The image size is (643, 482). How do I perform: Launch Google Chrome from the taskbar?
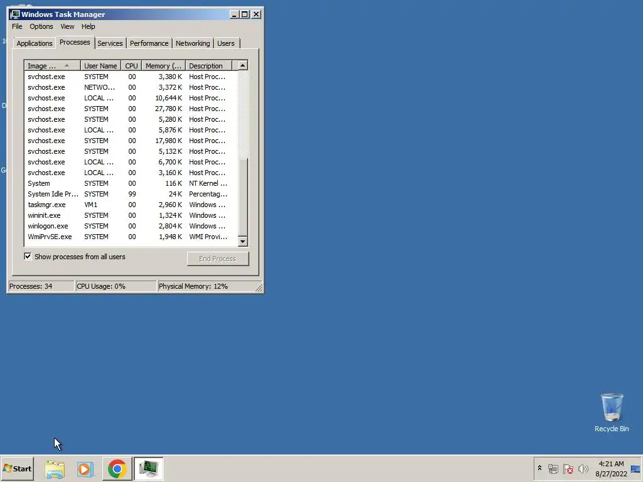coord(117,468)
